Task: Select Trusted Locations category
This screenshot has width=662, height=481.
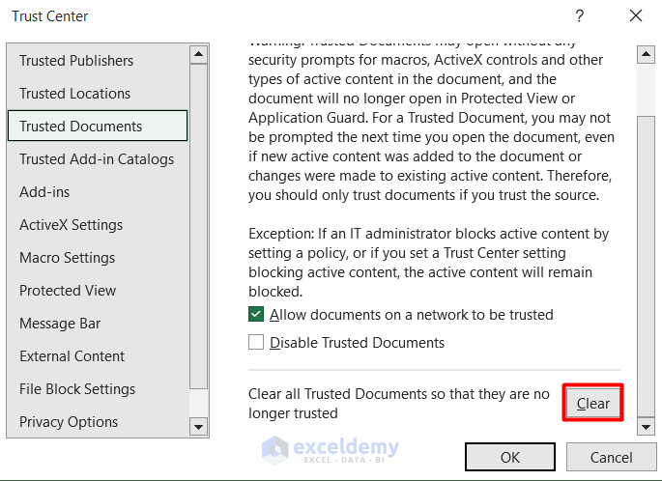Action: click(74, 94)
